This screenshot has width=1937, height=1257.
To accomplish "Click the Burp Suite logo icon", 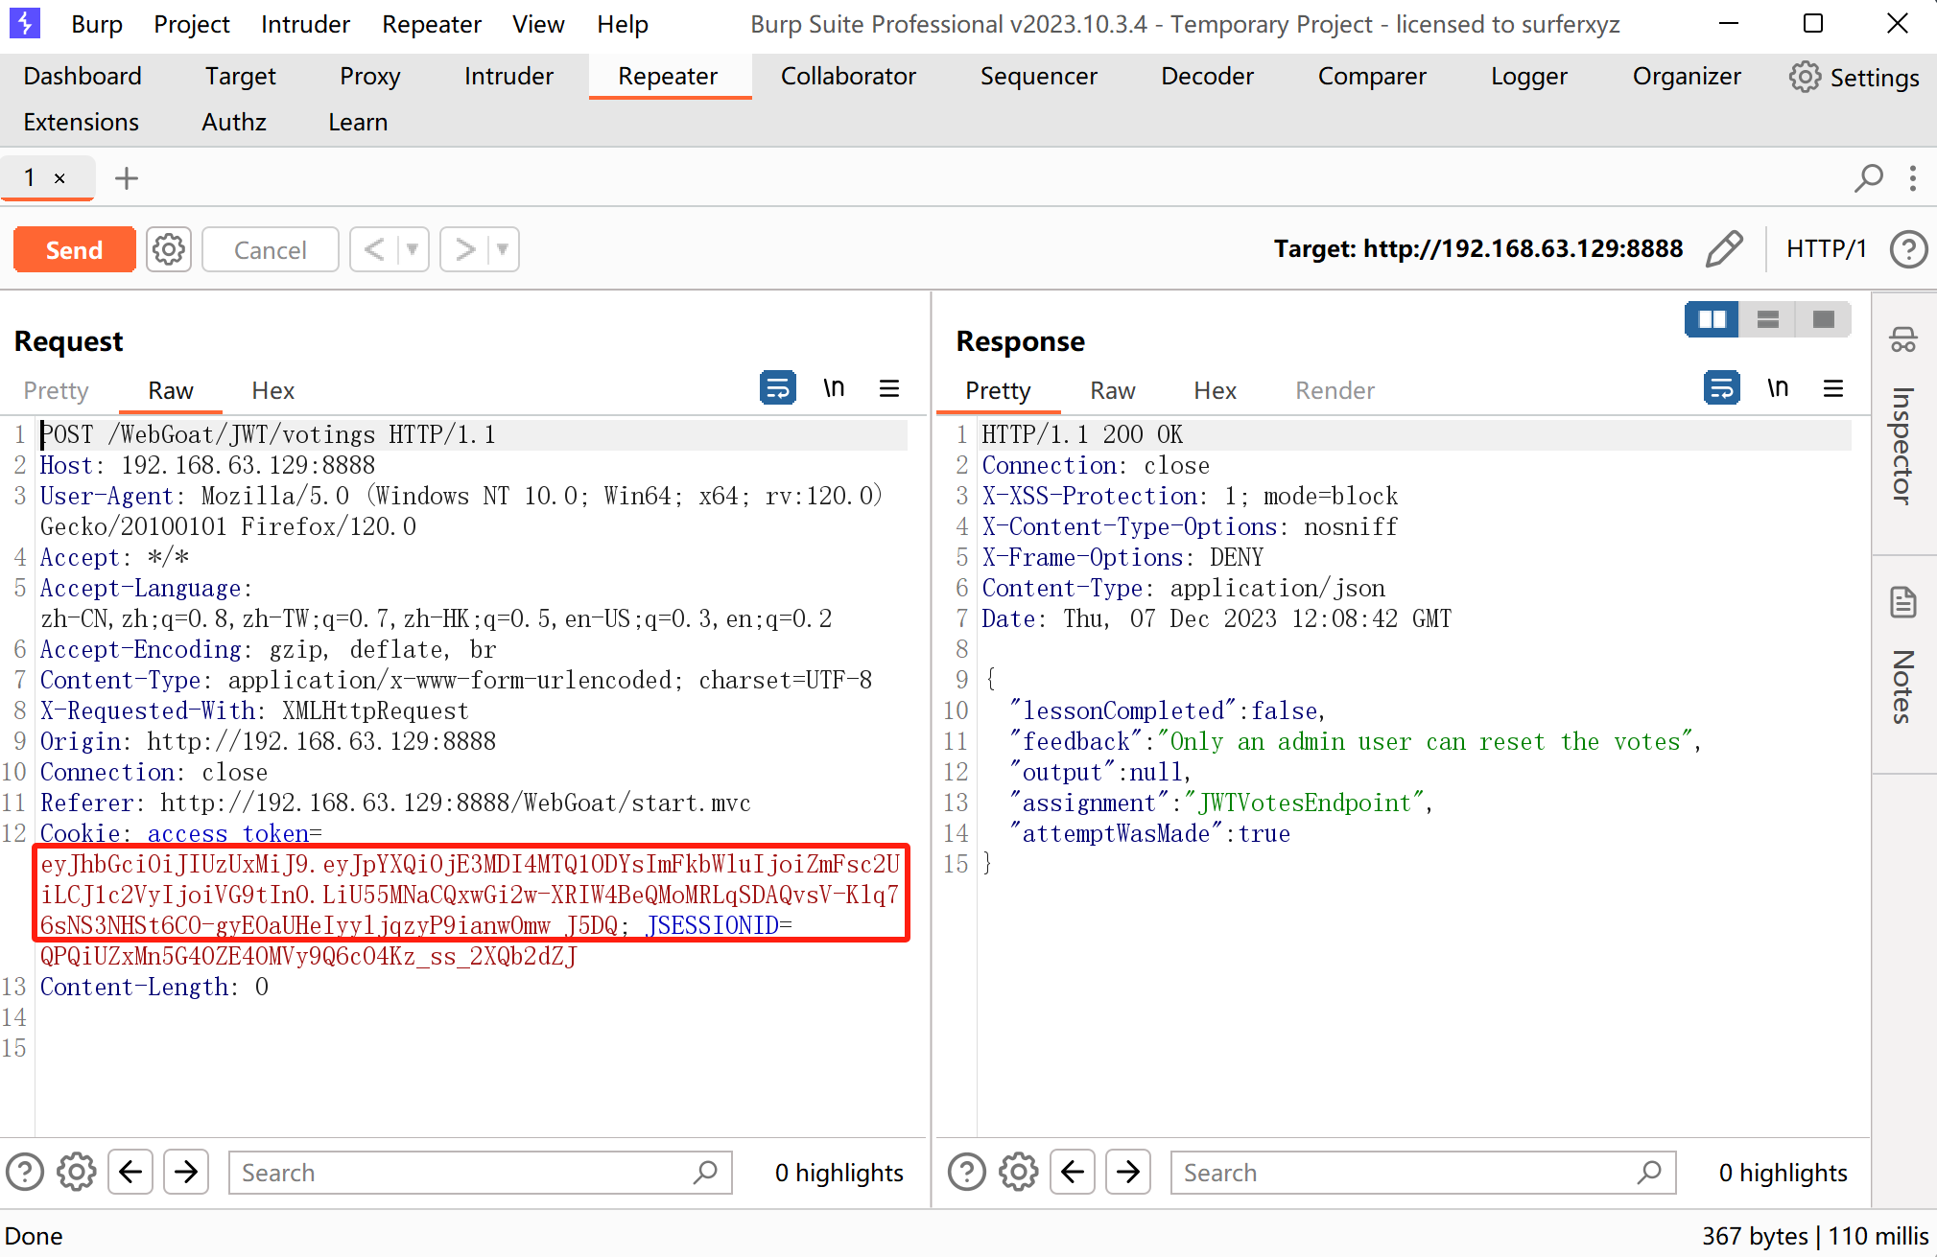I will coord(24,23).
